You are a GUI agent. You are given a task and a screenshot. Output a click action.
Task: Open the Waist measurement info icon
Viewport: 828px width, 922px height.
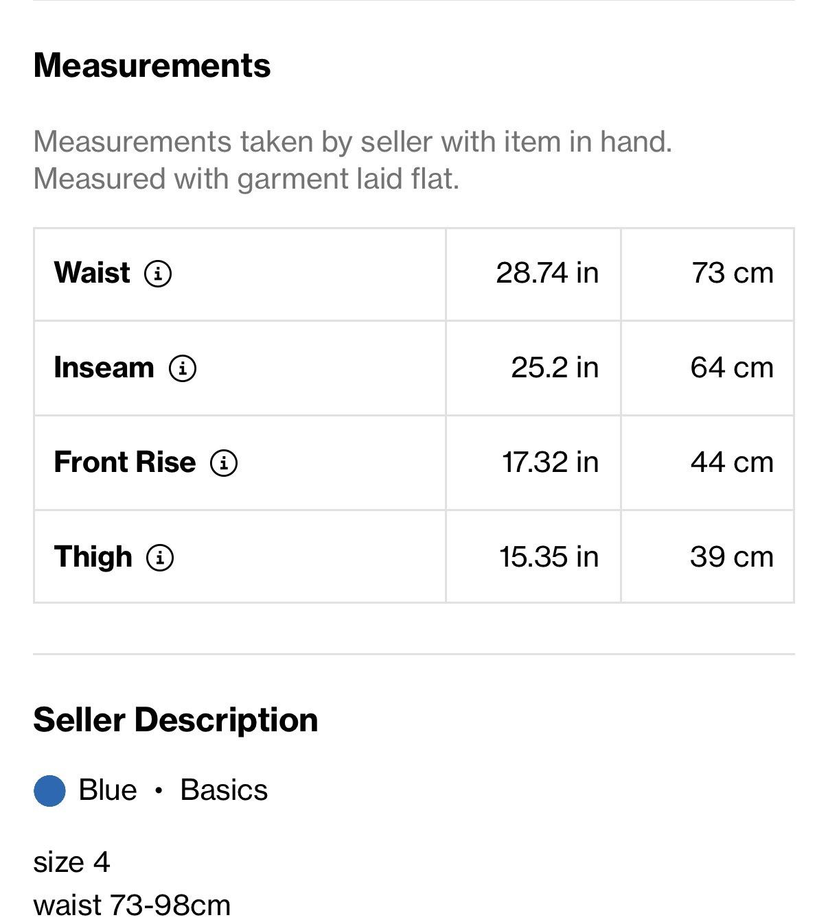point(158,274)
